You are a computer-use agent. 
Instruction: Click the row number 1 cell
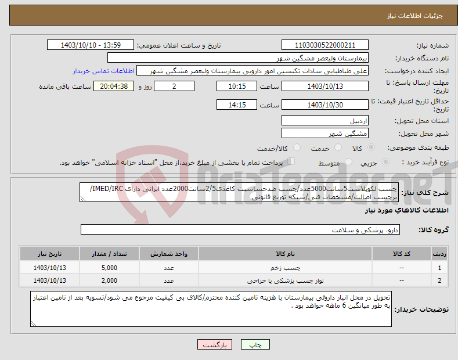click(x=439, y=268)
